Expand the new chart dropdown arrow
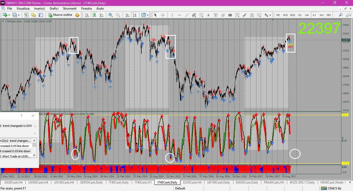 tap(9, 15)
